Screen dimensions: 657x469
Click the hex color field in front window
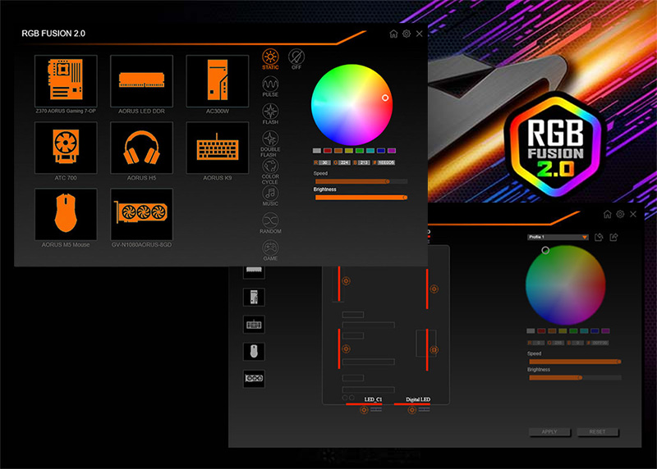[386, 162]
